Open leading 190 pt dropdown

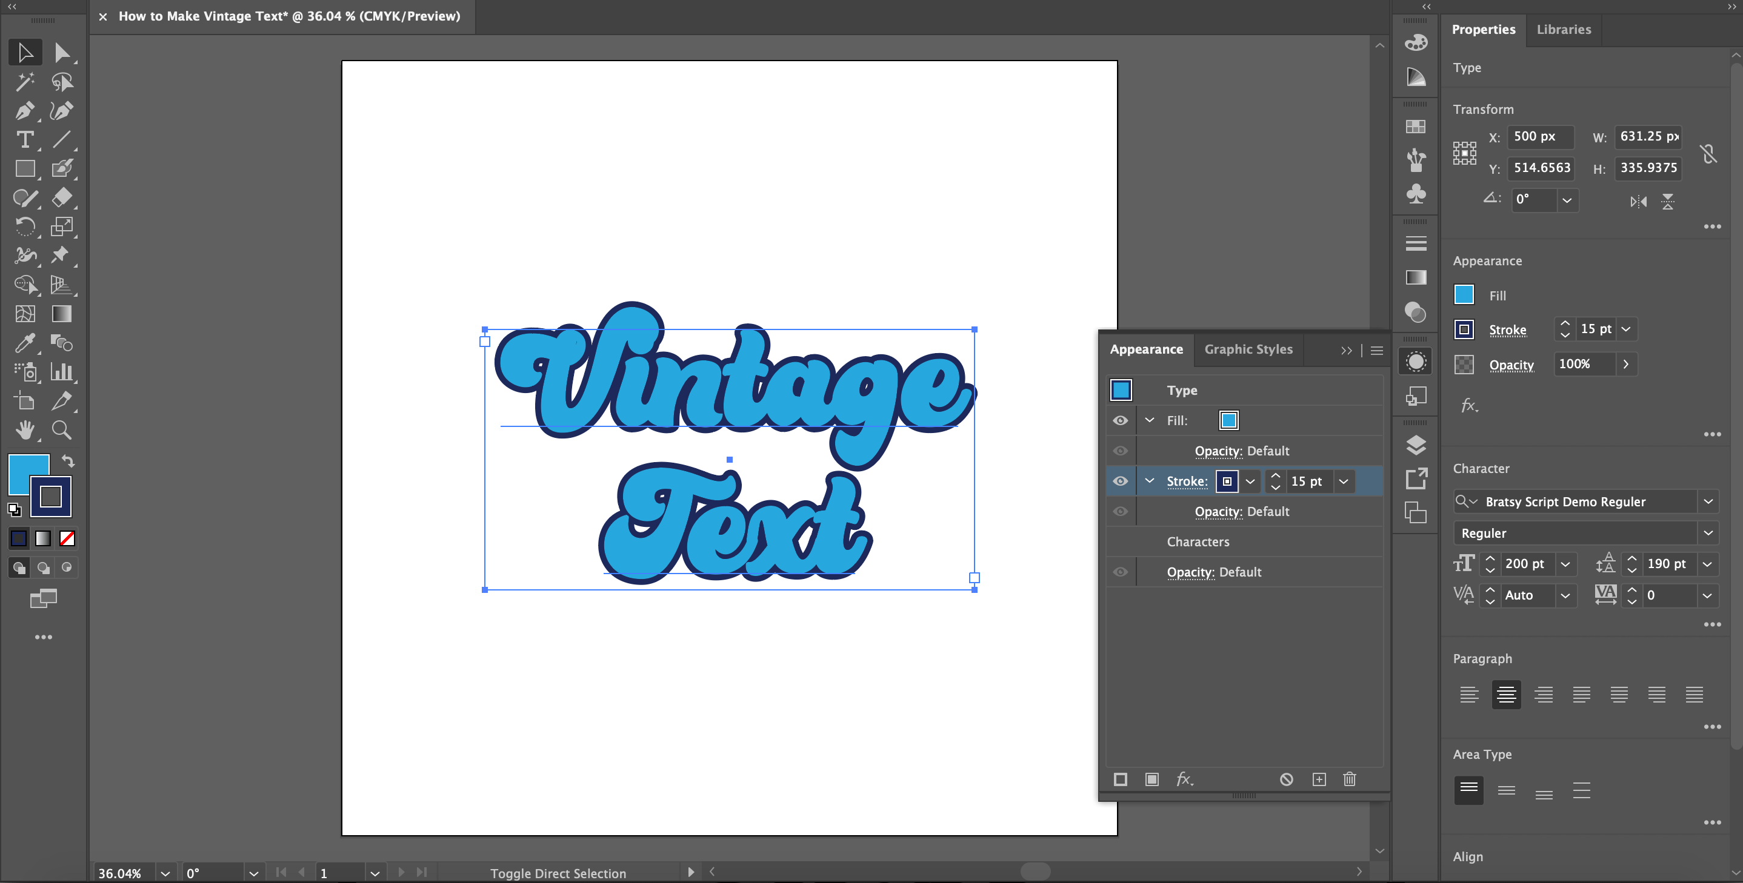click(x=1708, y=564)
